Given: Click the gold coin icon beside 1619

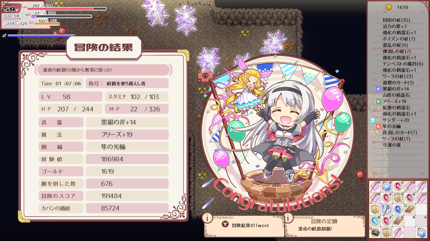Looking at the screenshot, I should pyautogui.click(x=389, y=7).
